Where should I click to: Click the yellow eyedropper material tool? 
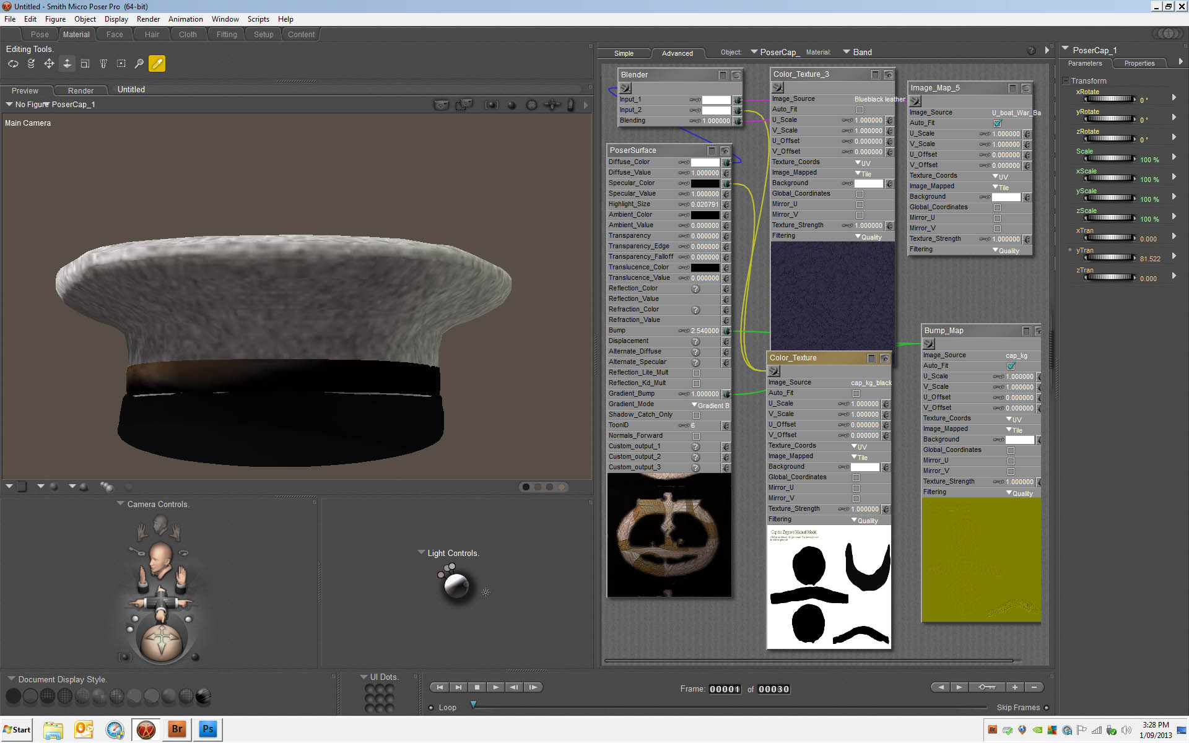(x=157, y=64)
